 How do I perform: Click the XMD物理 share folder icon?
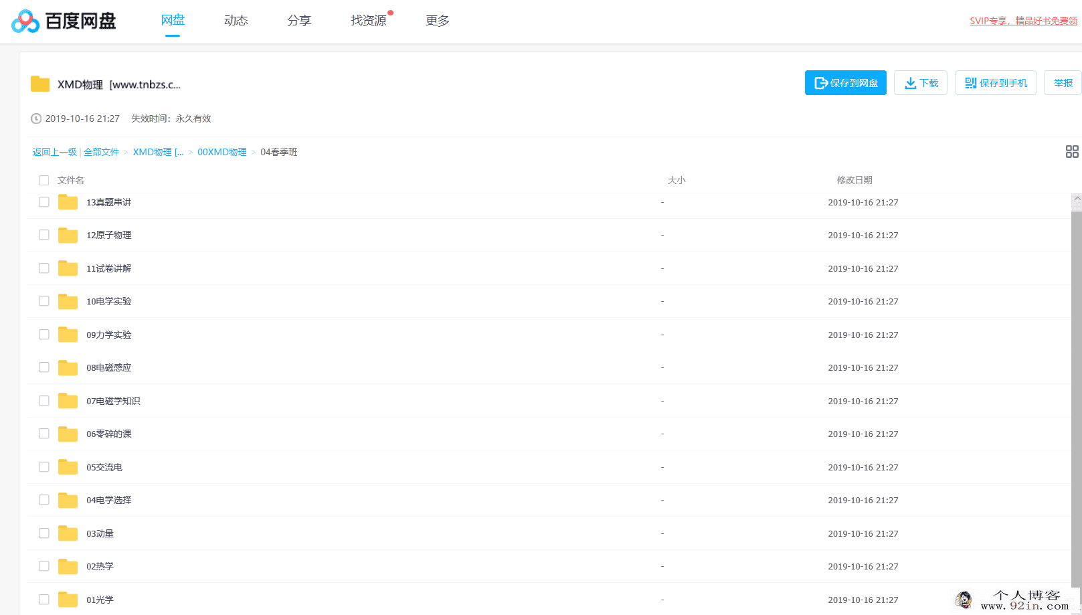(40, 84)
